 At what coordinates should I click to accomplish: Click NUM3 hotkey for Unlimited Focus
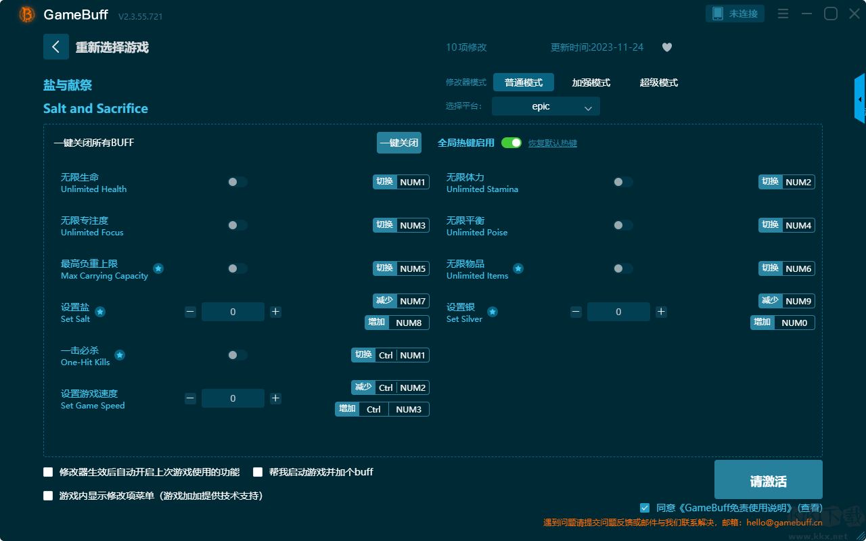point(401,225)
